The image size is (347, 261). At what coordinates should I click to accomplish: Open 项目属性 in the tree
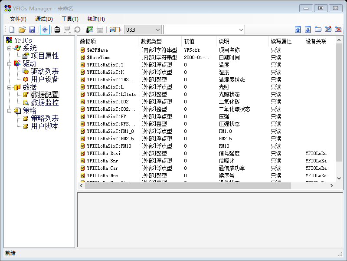(45, 56)
